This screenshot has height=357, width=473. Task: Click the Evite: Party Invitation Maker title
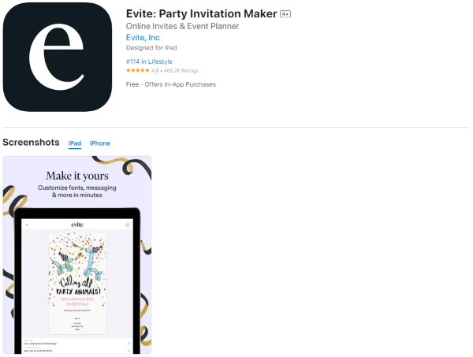201,14
